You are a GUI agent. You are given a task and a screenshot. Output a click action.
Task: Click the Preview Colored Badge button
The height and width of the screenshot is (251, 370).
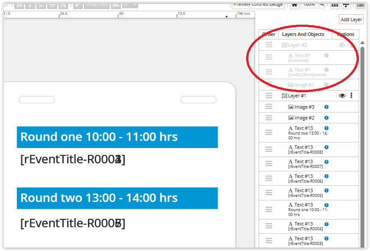point(258,4)
